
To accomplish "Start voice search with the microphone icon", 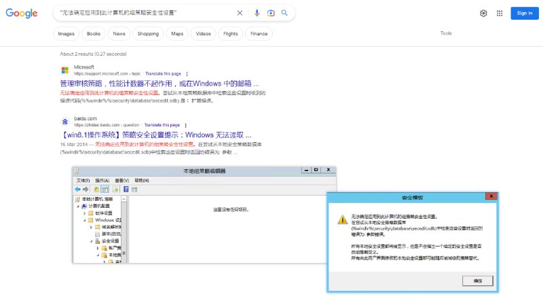I will point(257,13).
